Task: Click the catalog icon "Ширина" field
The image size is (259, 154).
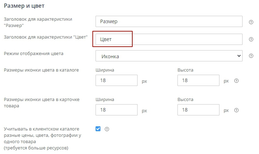Action: [116, 81]
